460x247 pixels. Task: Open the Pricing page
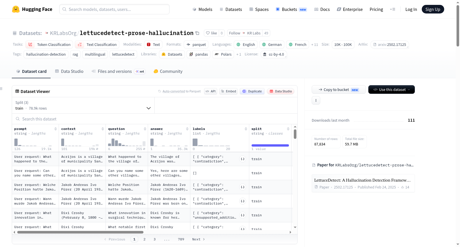pyautogui.click(x=376, y=9)
